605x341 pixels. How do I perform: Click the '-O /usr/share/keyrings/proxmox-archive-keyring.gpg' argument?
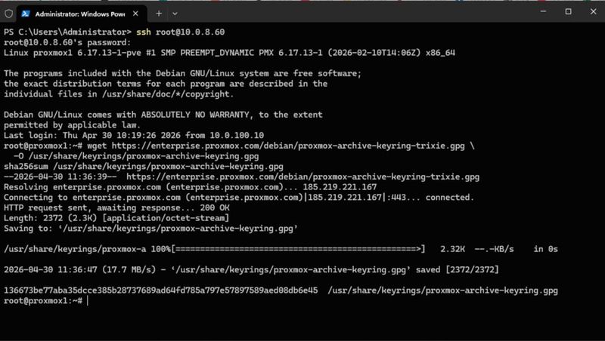click(136, 156)
